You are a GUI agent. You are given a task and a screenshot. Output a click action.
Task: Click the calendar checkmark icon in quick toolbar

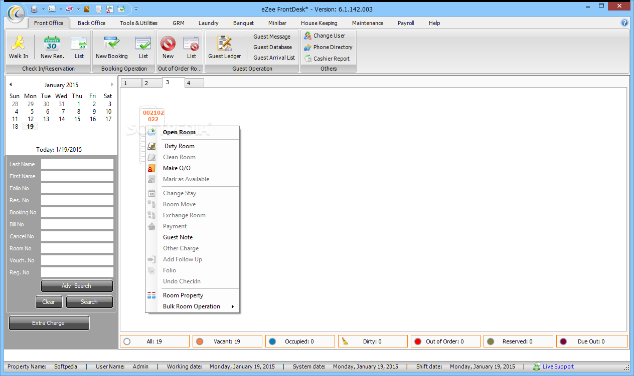[121, 9]
